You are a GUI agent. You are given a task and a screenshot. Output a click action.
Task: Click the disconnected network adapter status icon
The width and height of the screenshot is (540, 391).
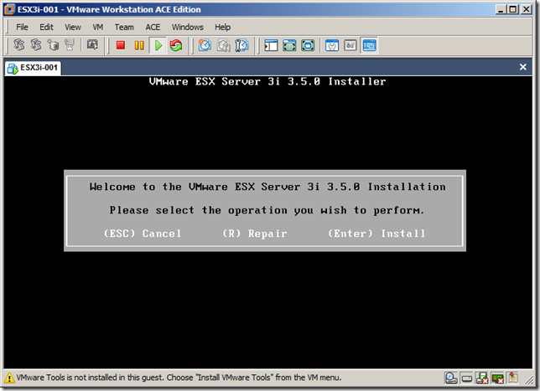point(497,378)
